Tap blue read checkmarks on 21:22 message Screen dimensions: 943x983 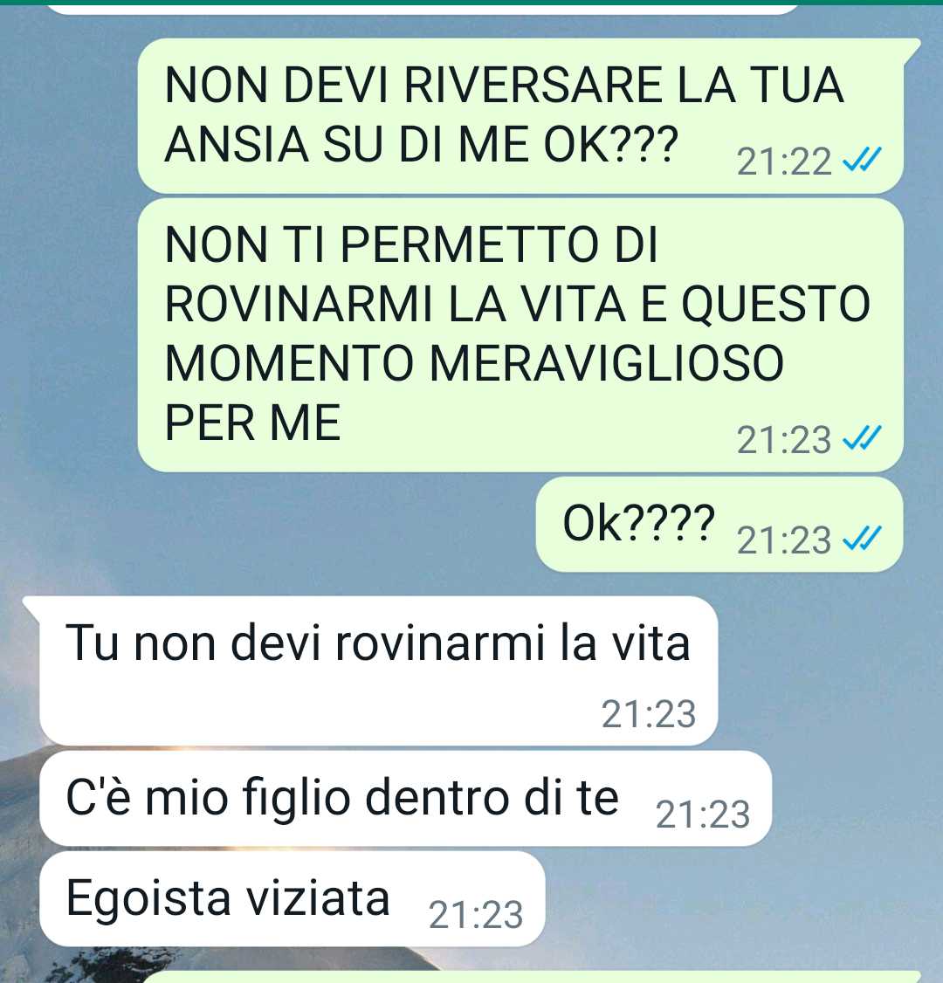coord(862,161)
